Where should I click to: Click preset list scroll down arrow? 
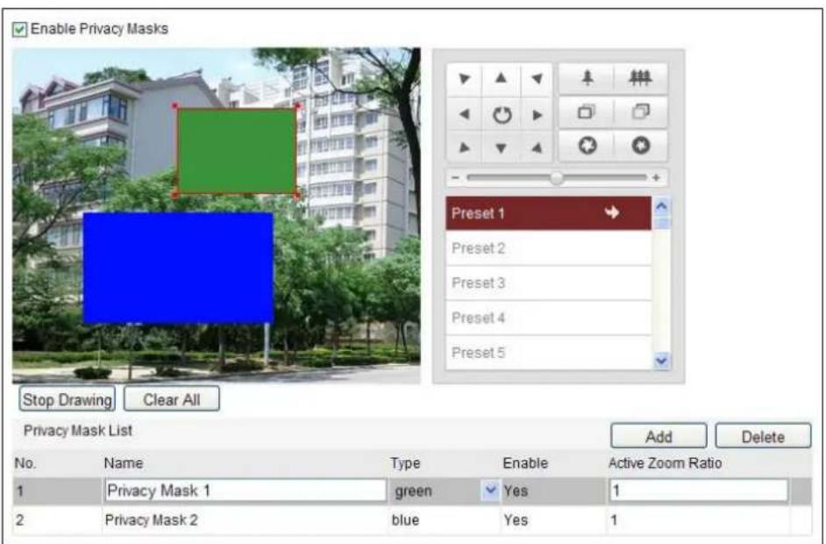coord(662,361)
